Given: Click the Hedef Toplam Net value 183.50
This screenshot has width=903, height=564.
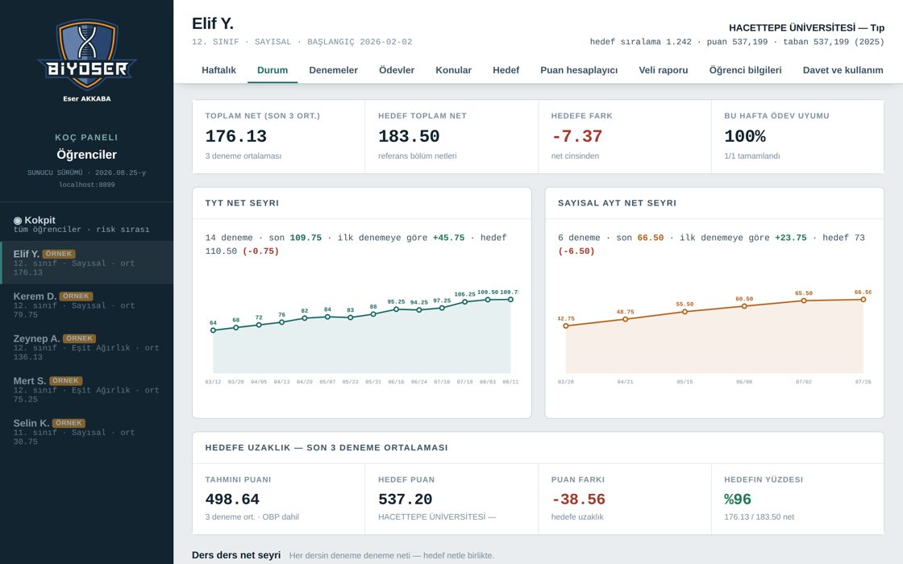Looking at the screenshot, I should tap(409, 136).
